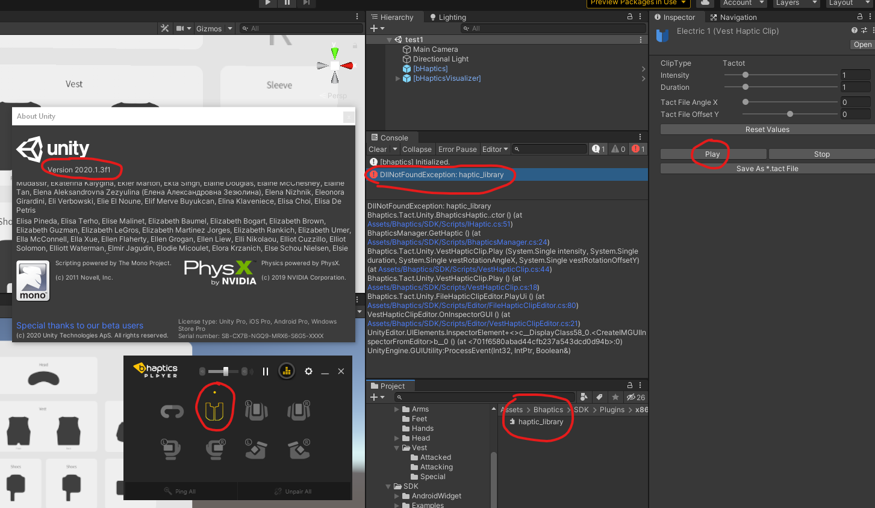Image resolution: width=875 pixels, height=508 pixels.
Task: Click the left foot Tactosy device icon
Action: pyautogui.click(x=257, y=450)
